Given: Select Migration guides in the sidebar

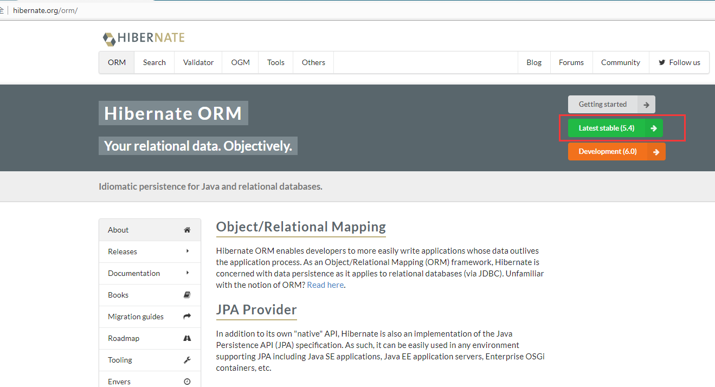Looking at the screenshot, I should (x=150, y=317).
